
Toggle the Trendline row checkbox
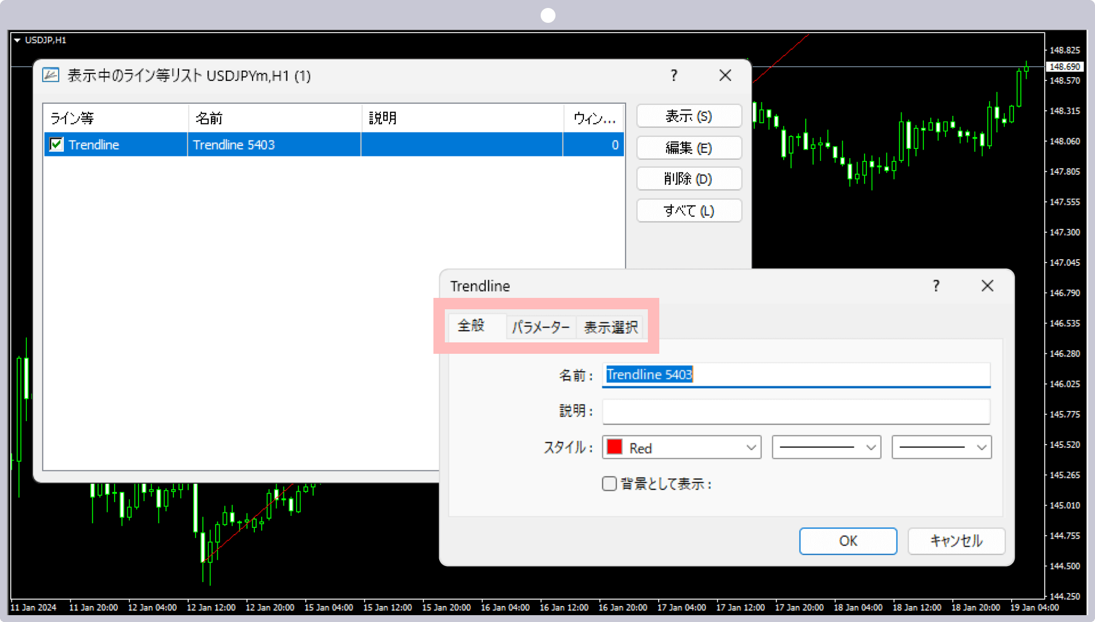56,144
